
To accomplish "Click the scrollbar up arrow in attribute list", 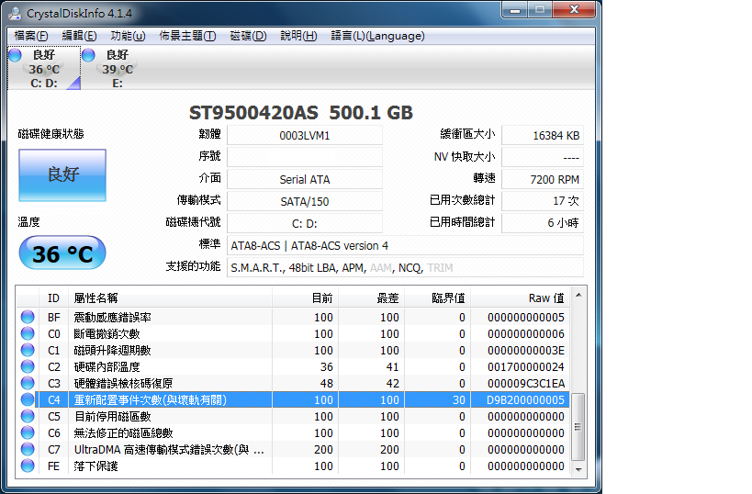I will tap(578, 296).
